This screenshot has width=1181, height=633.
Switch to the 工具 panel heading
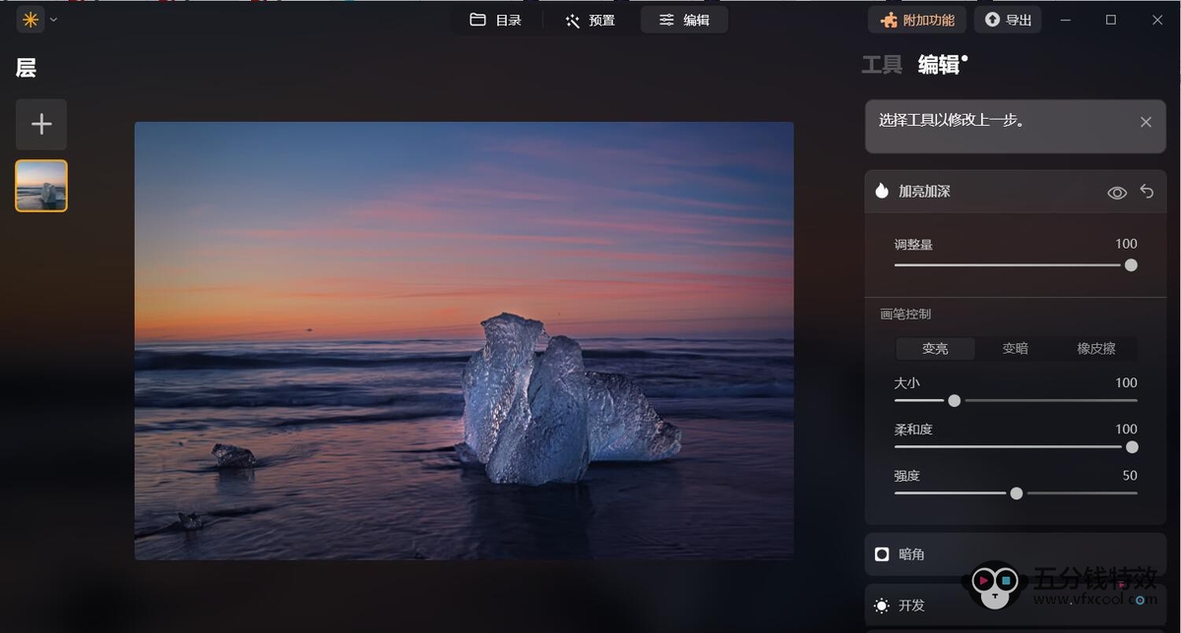coord(882,65)
